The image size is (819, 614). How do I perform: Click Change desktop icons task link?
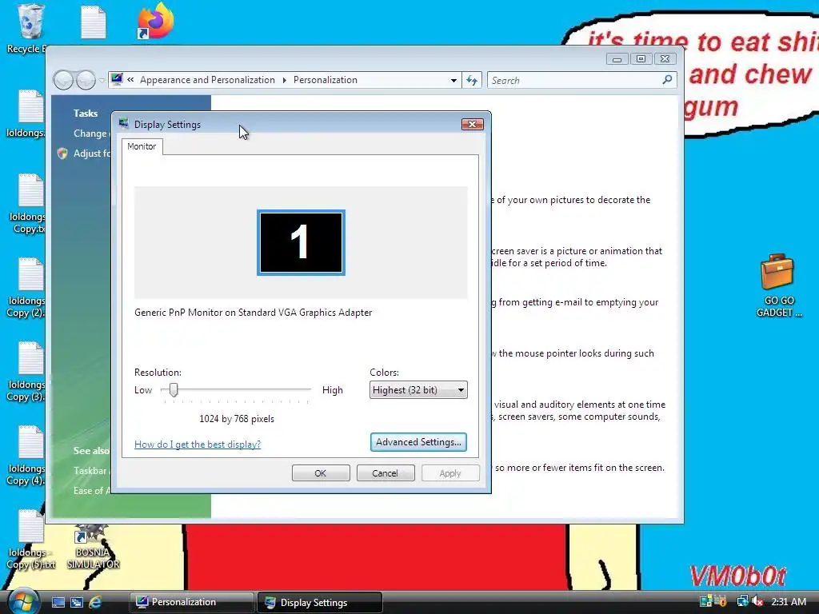(92, 134)
